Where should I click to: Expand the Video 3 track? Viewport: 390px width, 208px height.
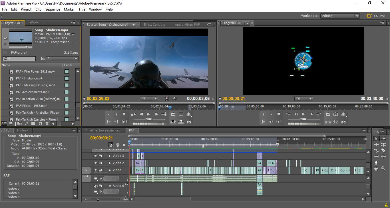click(110, 156)
